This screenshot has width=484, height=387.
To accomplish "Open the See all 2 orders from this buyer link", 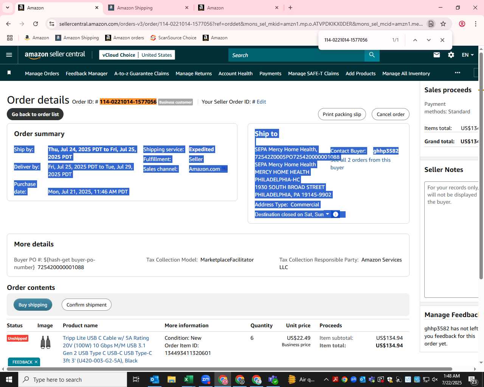I will pos(360,164).
